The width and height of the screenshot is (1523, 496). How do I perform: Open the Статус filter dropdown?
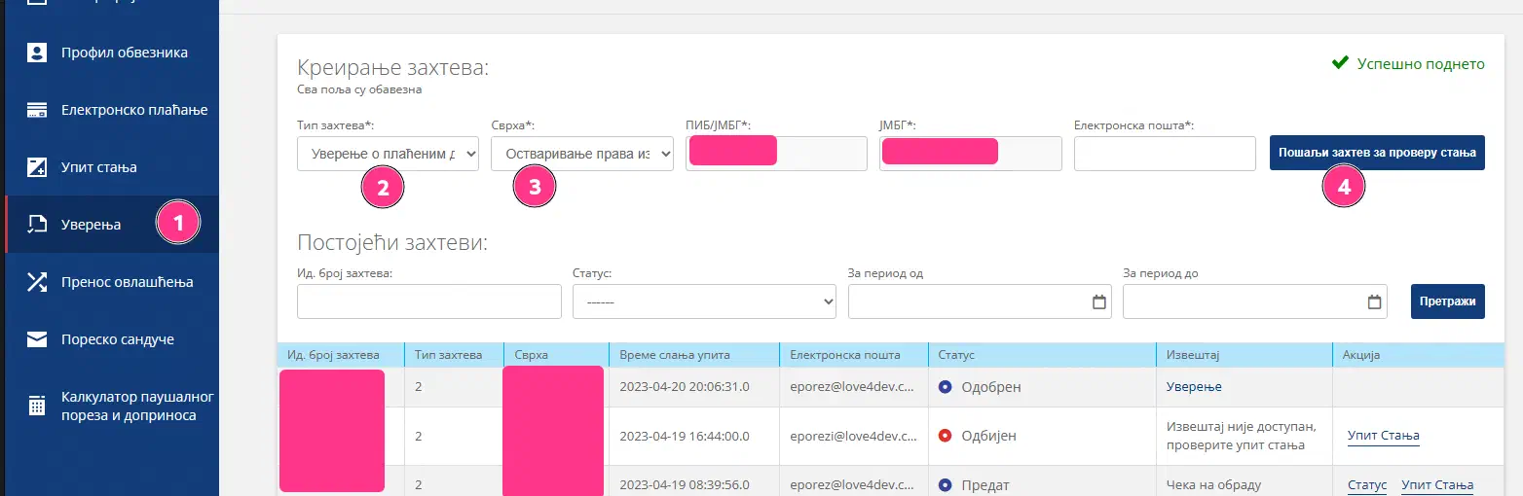(704, 302)
